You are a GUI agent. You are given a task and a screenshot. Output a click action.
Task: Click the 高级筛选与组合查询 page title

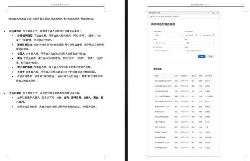click(x=163, y=24)
